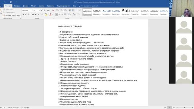Viewport: 194px width, 109px height.
Task: Select the Обычный style
Action: click(87, 12)
